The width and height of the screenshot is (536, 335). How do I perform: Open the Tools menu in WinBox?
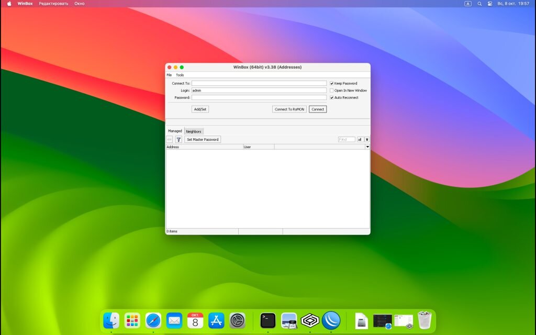click(x=180, y=75)
